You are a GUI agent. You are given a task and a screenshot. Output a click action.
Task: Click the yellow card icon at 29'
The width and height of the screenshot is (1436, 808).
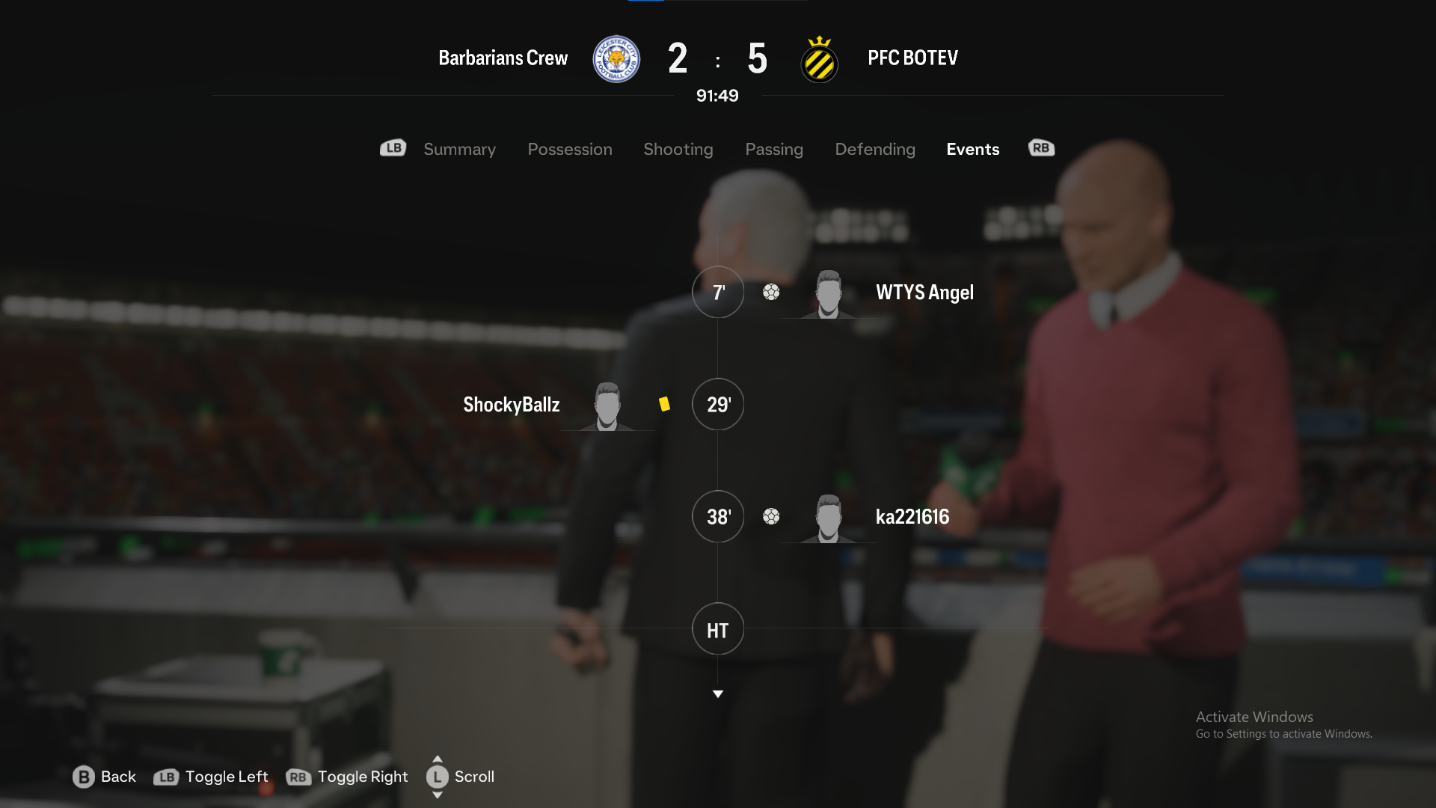664,404
